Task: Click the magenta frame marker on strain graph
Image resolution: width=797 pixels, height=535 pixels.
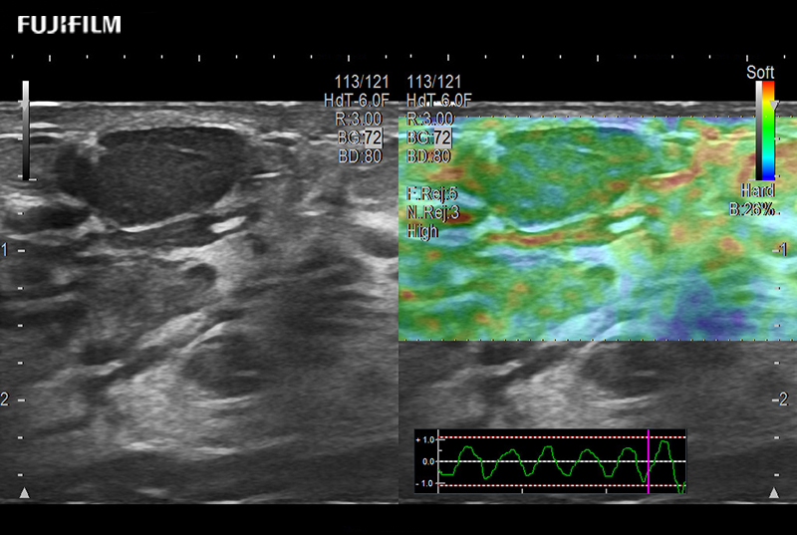Action: [649, 461]
